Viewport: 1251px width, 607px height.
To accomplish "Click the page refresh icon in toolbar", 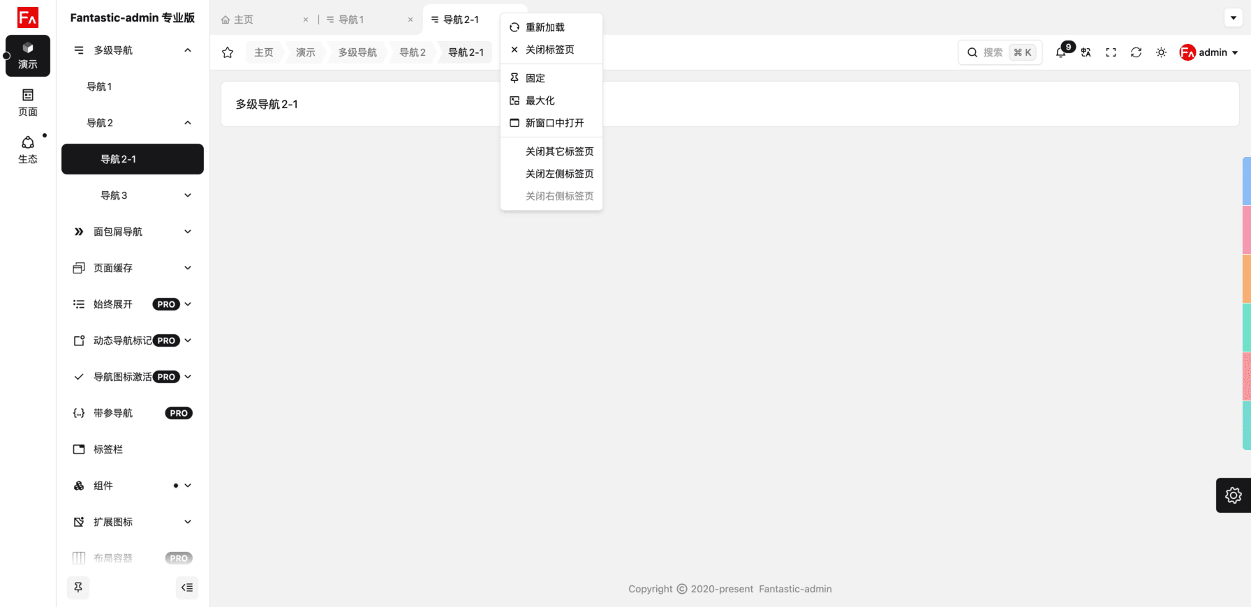I will click(x=1136, y=52).
